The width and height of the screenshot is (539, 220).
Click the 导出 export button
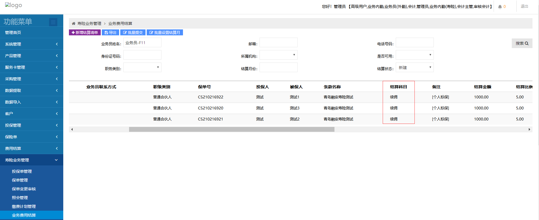point(110,33)
